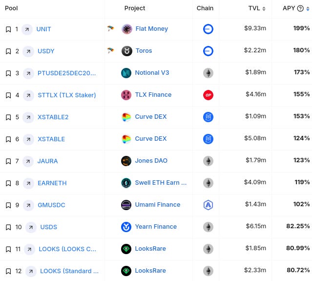Bookmark the JAURA pool row
Viewport: 312px width, 281px height.
point(8,161)
